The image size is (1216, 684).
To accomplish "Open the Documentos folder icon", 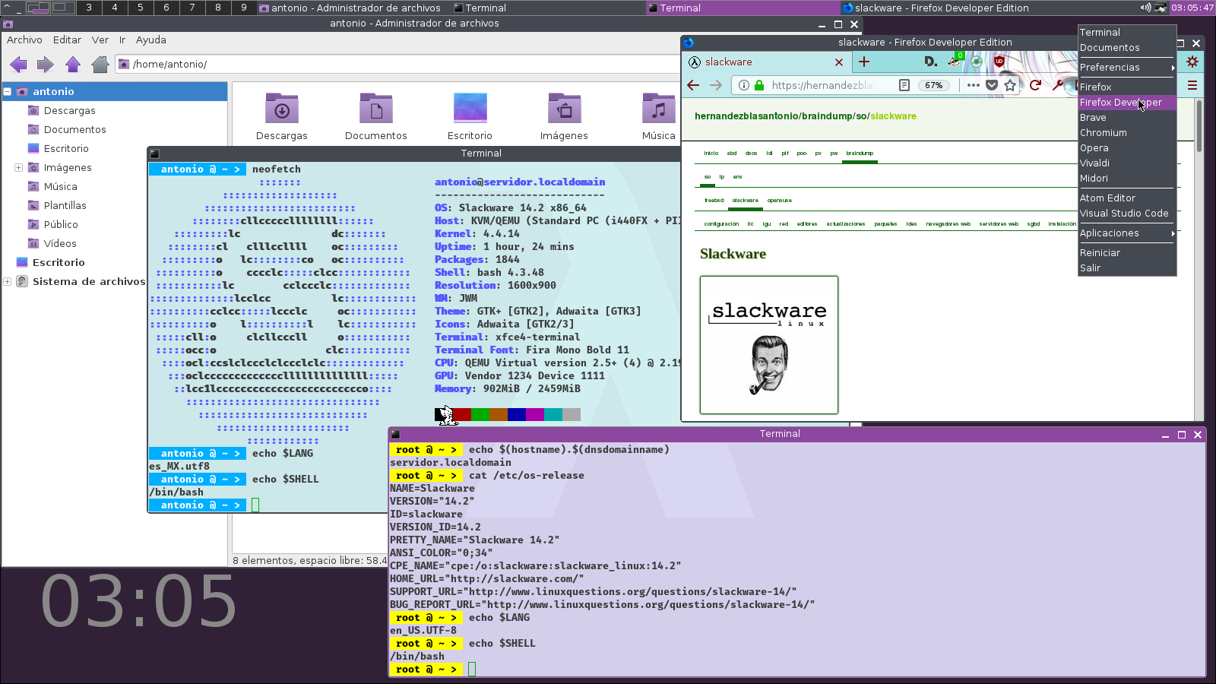I will [x=376, y=117].
